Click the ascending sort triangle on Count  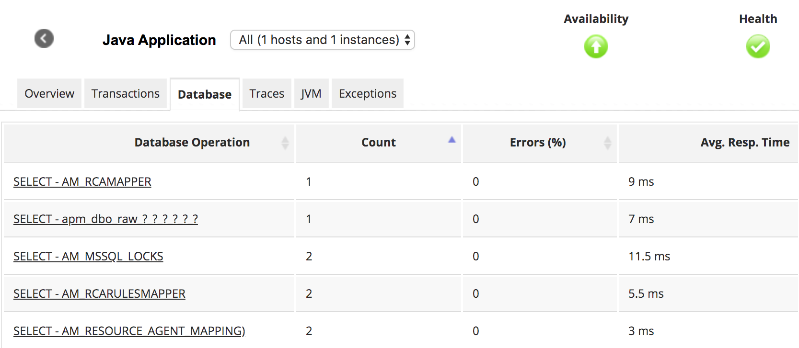[451, 139]
